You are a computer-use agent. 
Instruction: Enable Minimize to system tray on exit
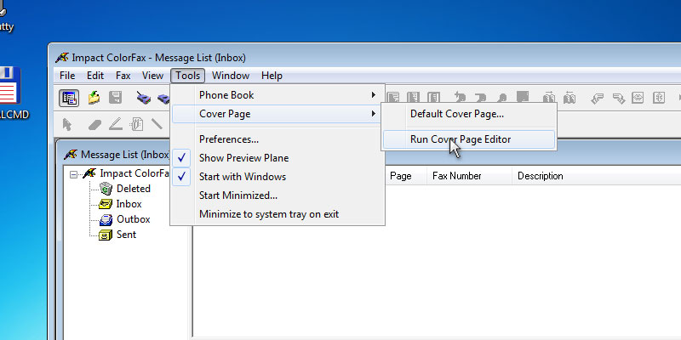pos(268,214)
